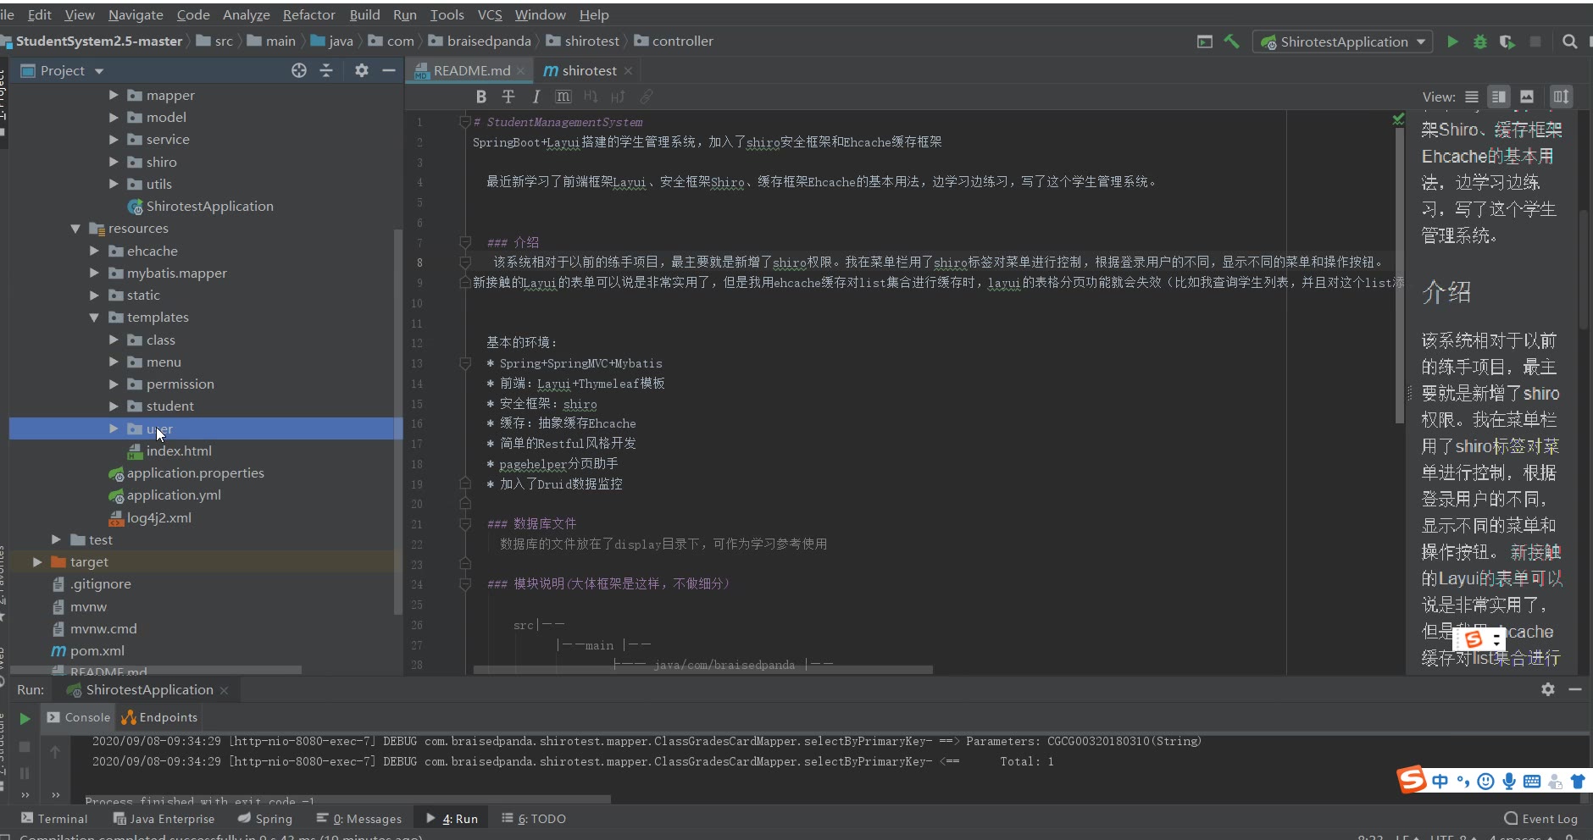Select index.html in the project tree
This screenshot has height=840, width=1593.
point(179,451)
